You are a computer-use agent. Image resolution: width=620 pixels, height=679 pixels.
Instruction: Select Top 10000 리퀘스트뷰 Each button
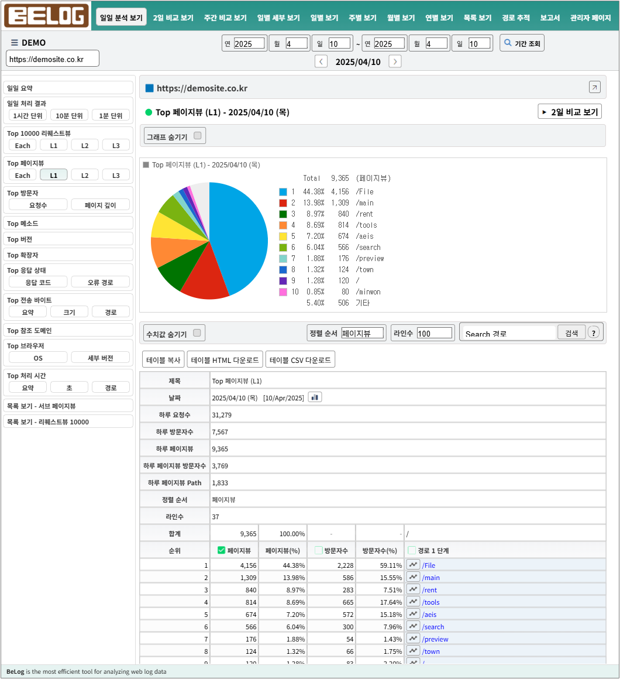(22, 145)
